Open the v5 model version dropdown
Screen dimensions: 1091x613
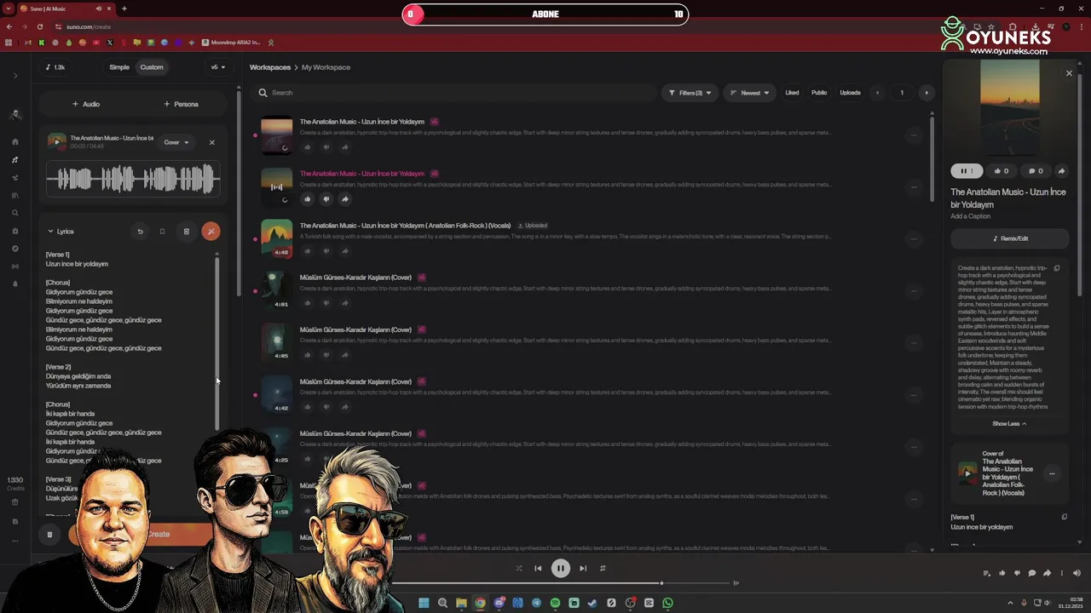(x=218, y=67)
